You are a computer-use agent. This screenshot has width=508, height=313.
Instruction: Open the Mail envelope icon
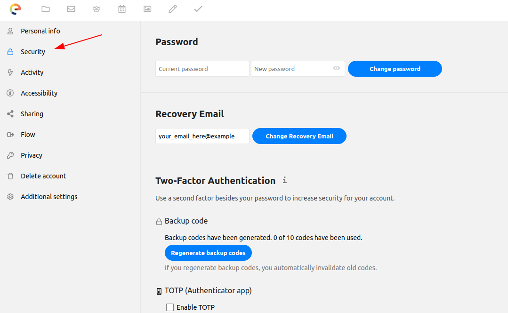pyautogui.click(x=71, y=9)
